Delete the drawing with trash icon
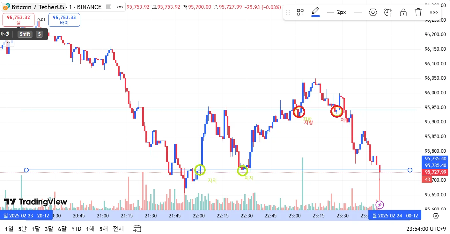This screenshot has height=234, width=450. [418, 12]
